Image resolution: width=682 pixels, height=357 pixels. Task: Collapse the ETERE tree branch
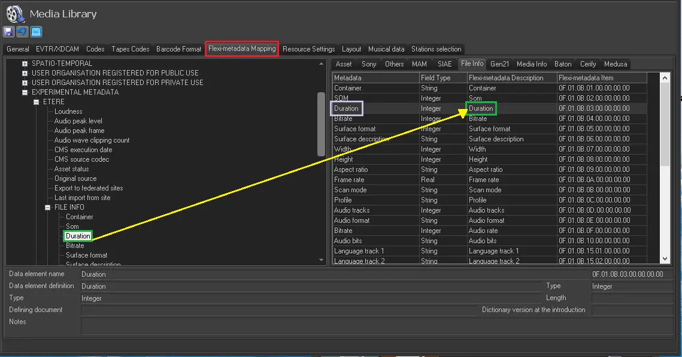coord(37,102)
